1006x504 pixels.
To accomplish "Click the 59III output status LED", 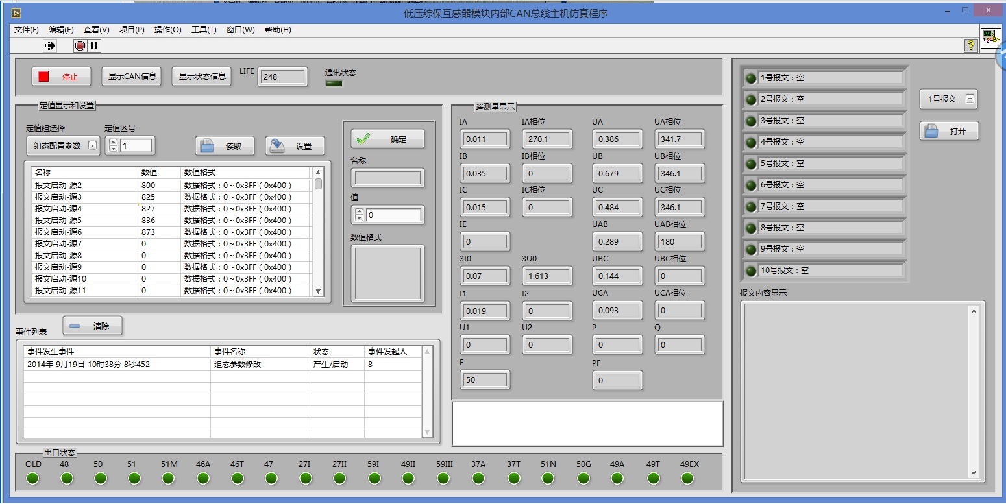I will (x=443, y=479).
